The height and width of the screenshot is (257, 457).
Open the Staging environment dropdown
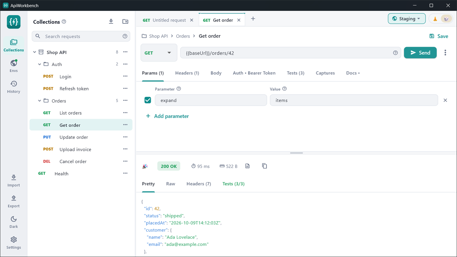[407, 19]
